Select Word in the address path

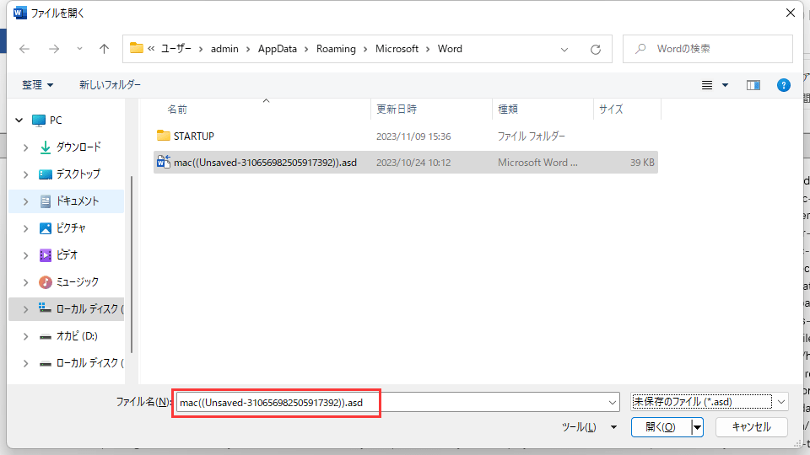pyautogui.click(x=450, y=49)
